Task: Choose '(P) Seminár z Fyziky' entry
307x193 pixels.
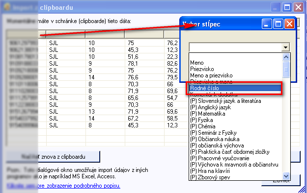Action: click(x=213, y=133)
